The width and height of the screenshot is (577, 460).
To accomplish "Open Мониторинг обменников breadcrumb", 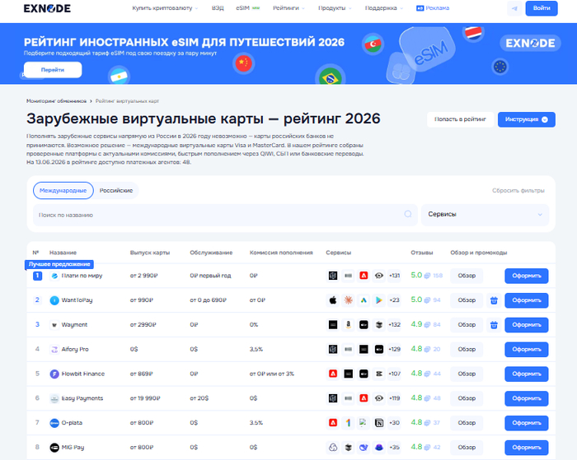I will [x=56, y=101].
